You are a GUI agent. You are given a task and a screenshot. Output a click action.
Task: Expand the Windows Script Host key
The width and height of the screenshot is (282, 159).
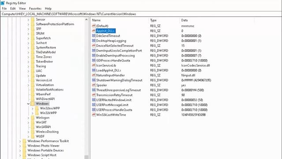pyautogui.click(x=20, y=155)
